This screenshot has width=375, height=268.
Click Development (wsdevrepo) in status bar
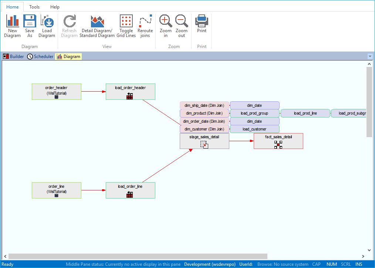pos(210,264)
